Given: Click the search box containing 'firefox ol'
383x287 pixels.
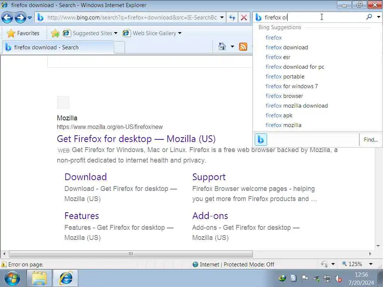Looking at the screenshot, I should (313, 17).
